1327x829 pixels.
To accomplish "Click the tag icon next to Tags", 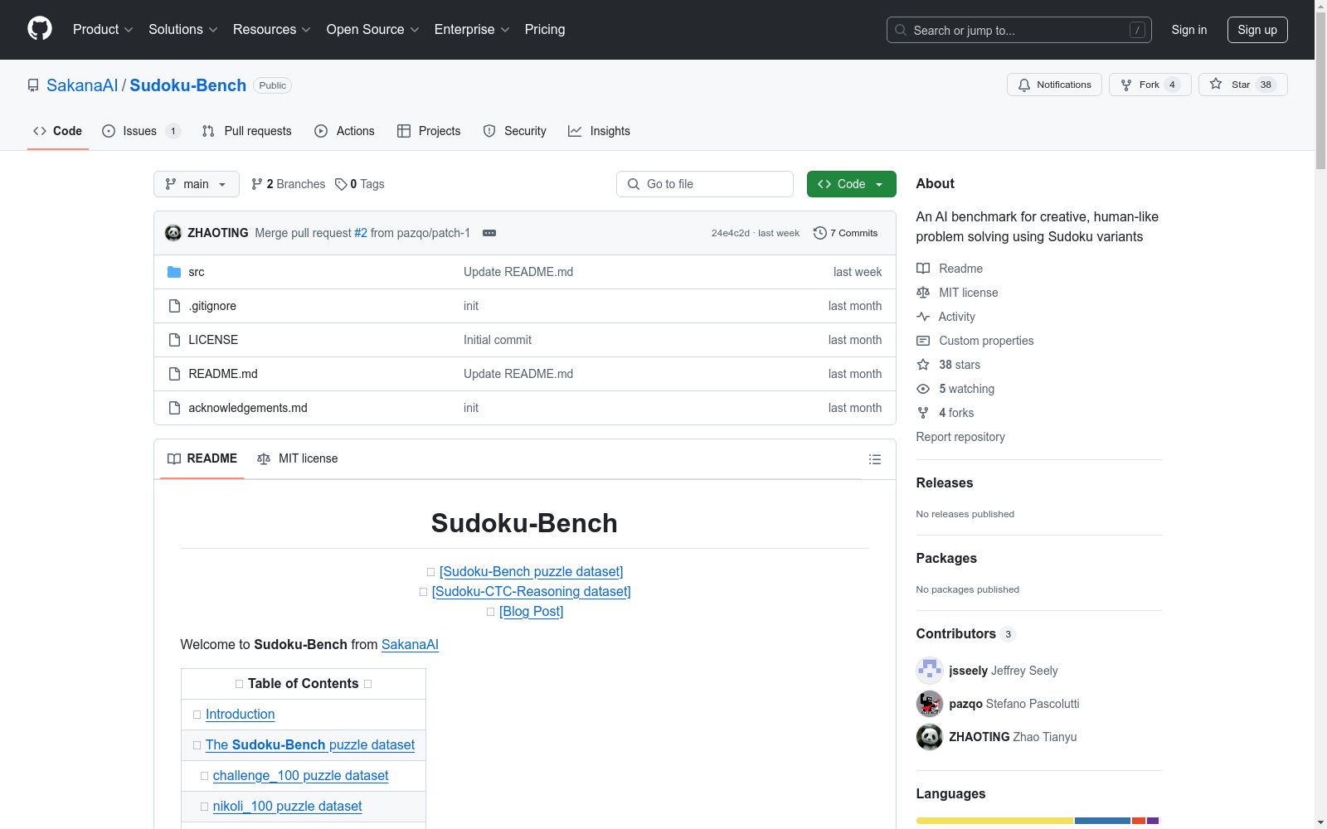I will [x=341, y=184].
